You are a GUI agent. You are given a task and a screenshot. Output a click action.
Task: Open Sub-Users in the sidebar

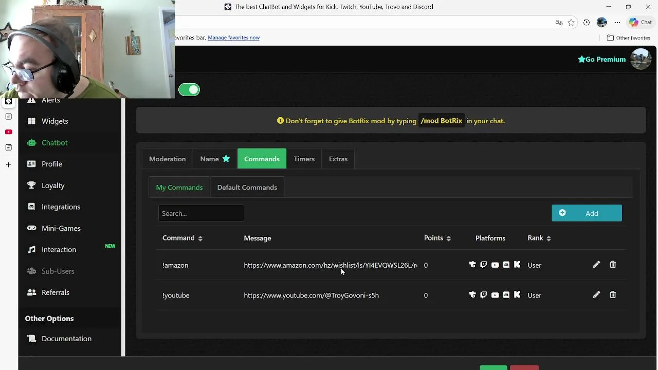point(58,271)
